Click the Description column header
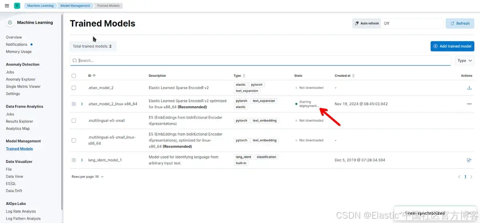480x223 pixels. tap(157, 76)
